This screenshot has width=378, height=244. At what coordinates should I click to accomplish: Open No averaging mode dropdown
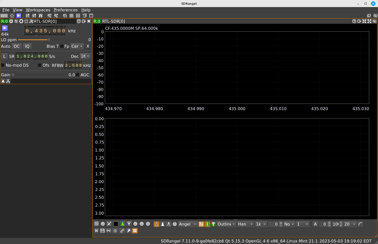coord(289,224)
